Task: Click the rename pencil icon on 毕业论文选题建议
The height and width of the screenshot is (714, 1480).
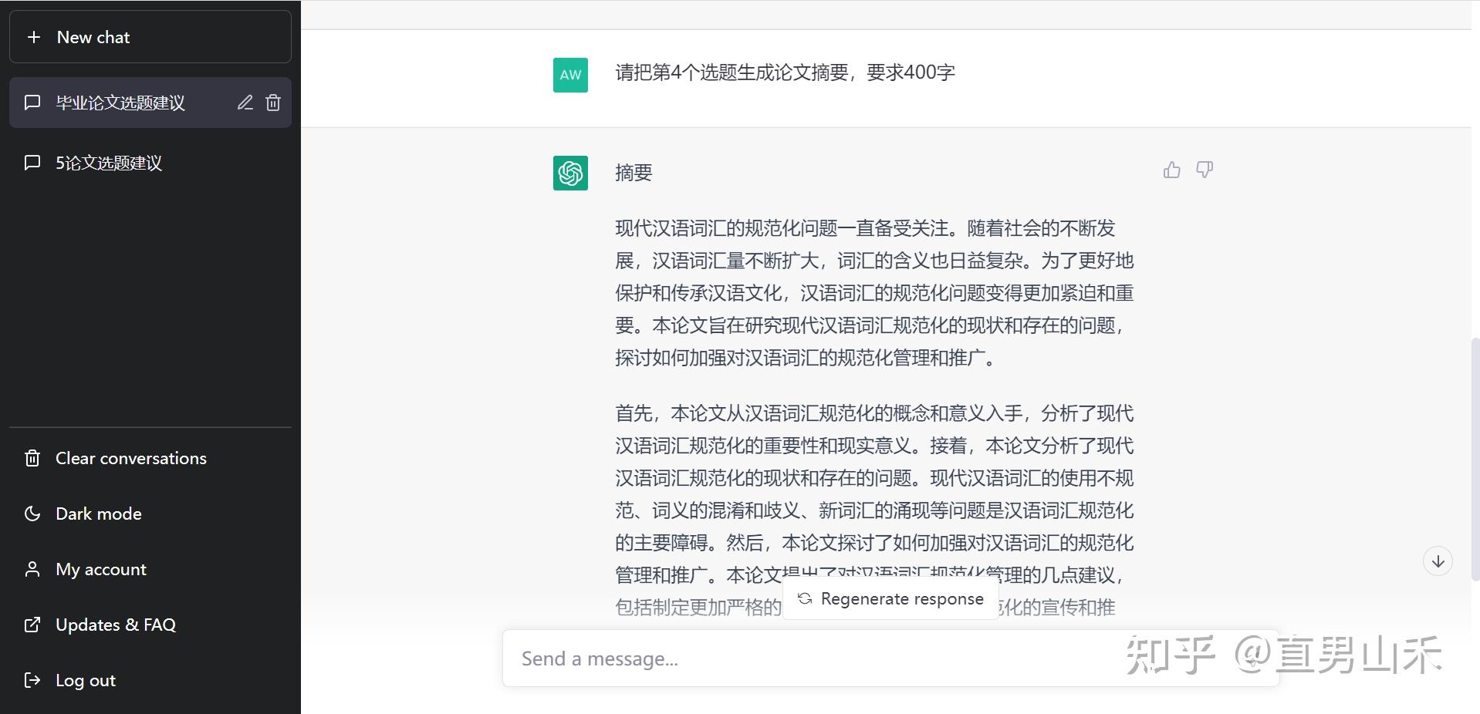Action: (245, 103)
